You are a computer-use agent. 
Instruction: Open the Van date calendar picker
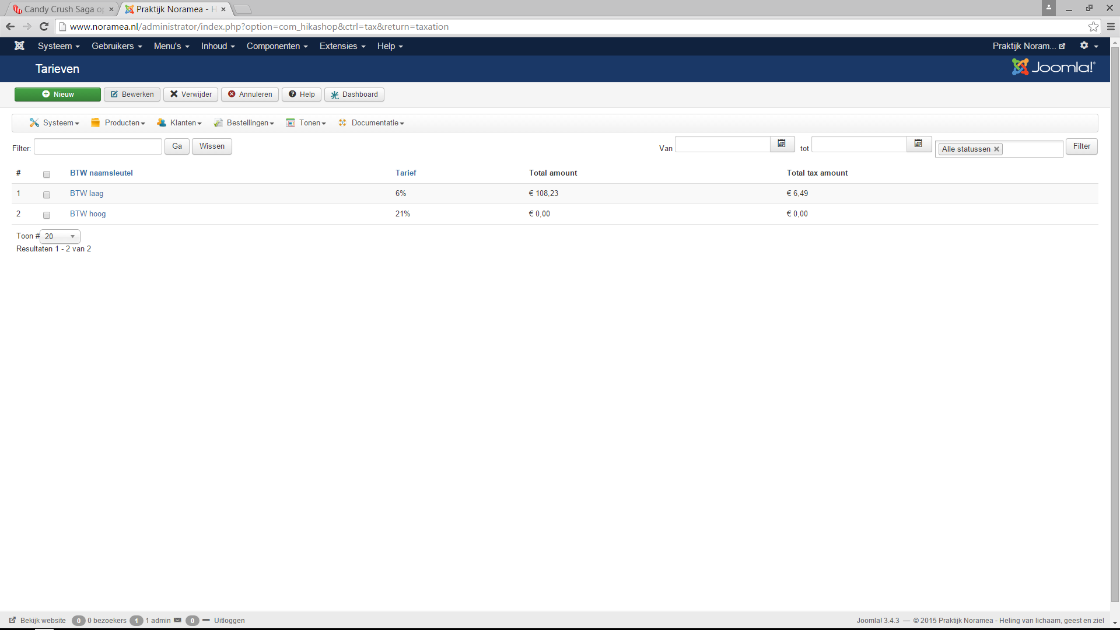point(782,143)
